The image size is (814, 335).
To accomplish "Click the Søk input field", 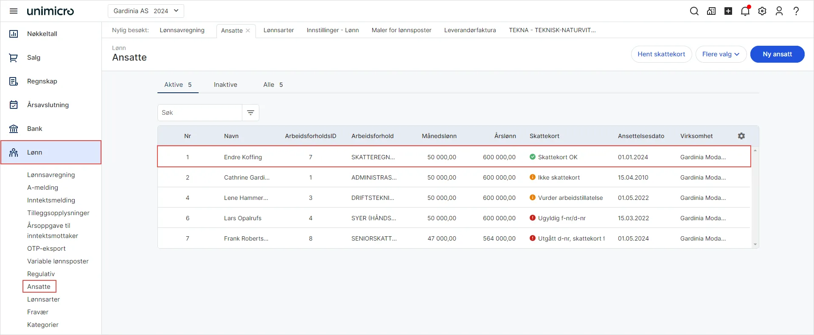I will (x=199, y=113).
